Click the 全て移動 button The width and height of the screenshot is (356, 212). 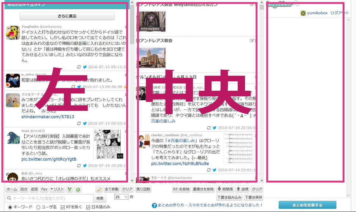click(112, 189)
